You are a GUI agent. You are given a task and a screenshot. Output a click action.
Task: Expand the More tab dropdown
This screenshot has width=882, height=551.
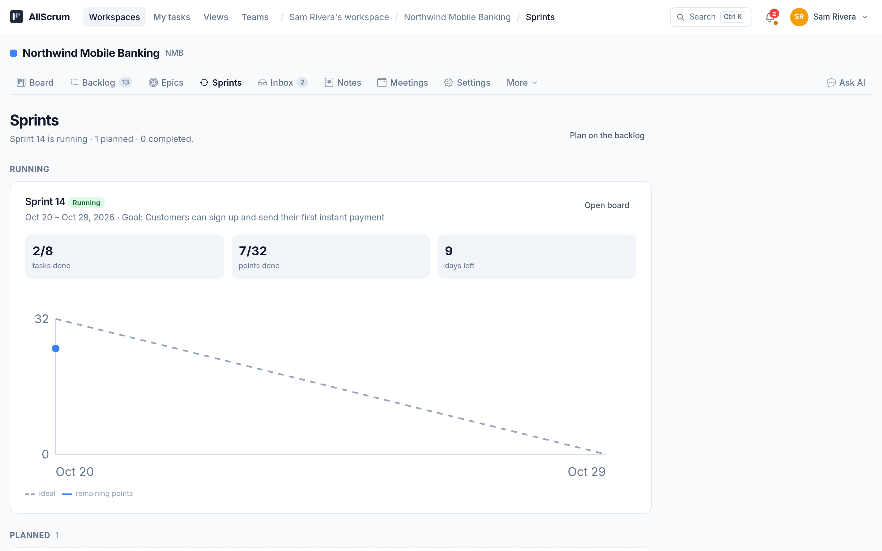coord(522,83)
